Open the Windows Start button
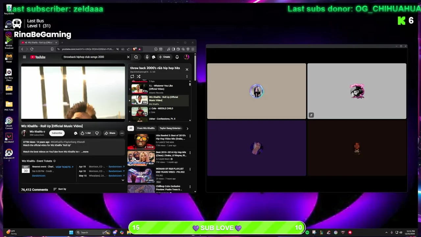This screenshot has width=421, height=237. click(71, 232)
